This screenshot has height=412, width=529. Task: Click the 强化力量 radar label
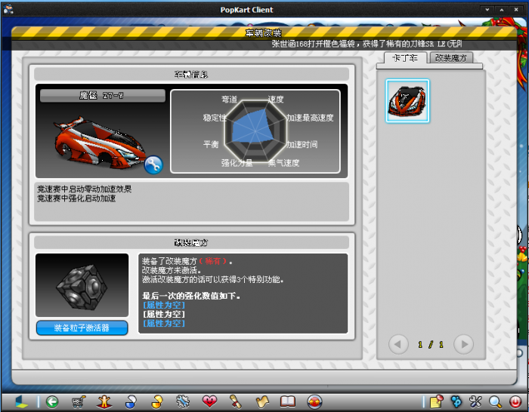click(x=237, y=163)
